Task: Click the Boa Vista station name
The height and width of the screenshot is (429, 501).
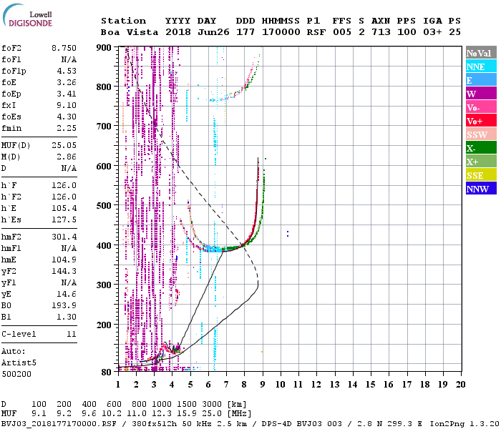Action: [130, 32]
